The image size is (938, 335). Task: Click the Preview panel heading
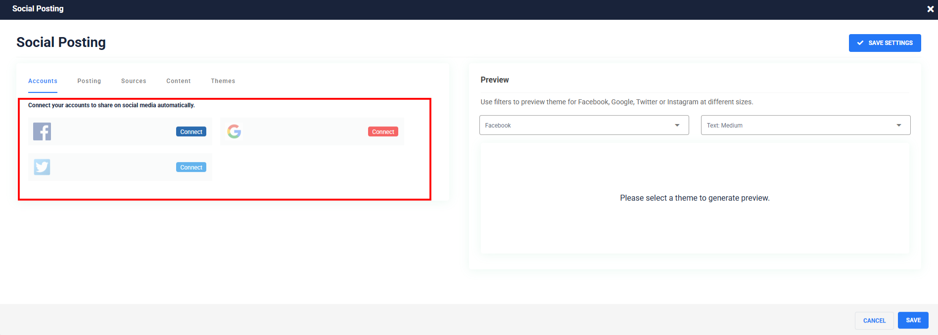[x=495, y=80]
